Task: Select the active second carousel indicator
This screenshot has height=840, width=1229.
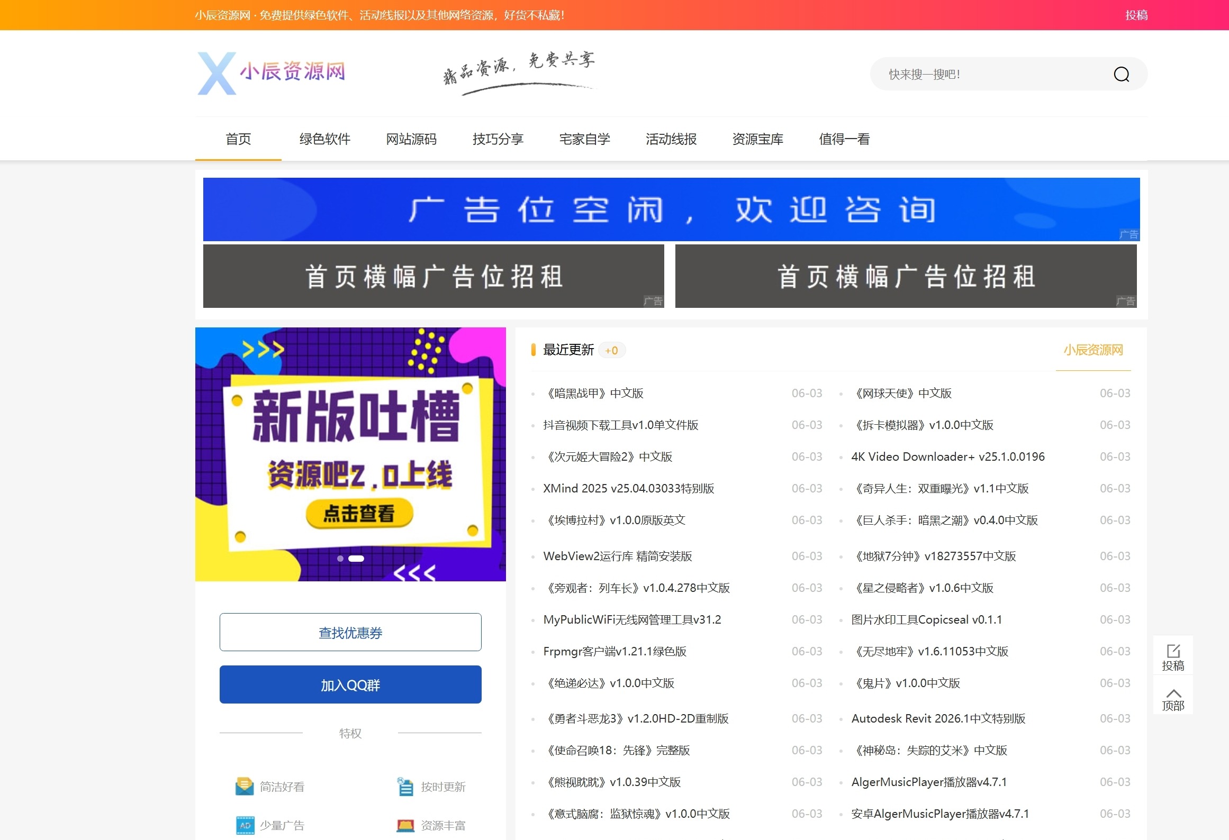Action: click(x=356, y=559)
